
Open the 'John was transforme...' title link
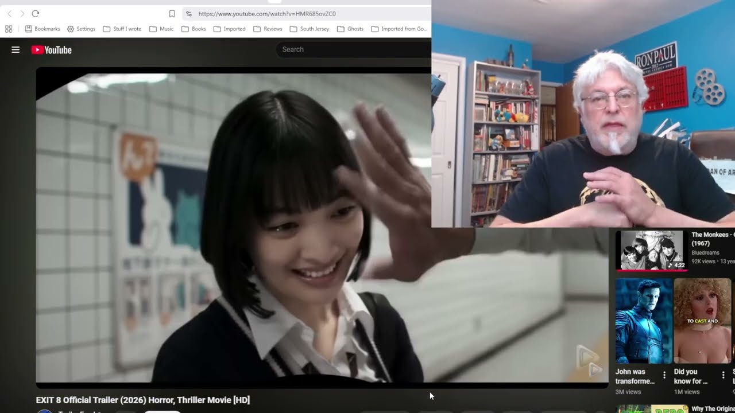pos(635,376)
